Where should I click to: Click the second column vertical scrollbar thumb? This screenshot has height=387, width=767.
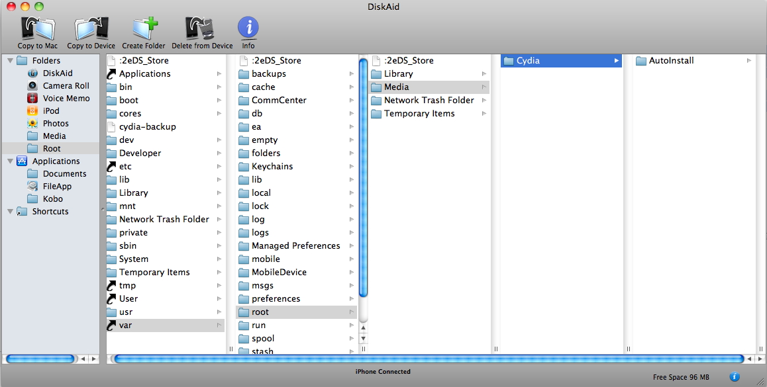(363, 177)
